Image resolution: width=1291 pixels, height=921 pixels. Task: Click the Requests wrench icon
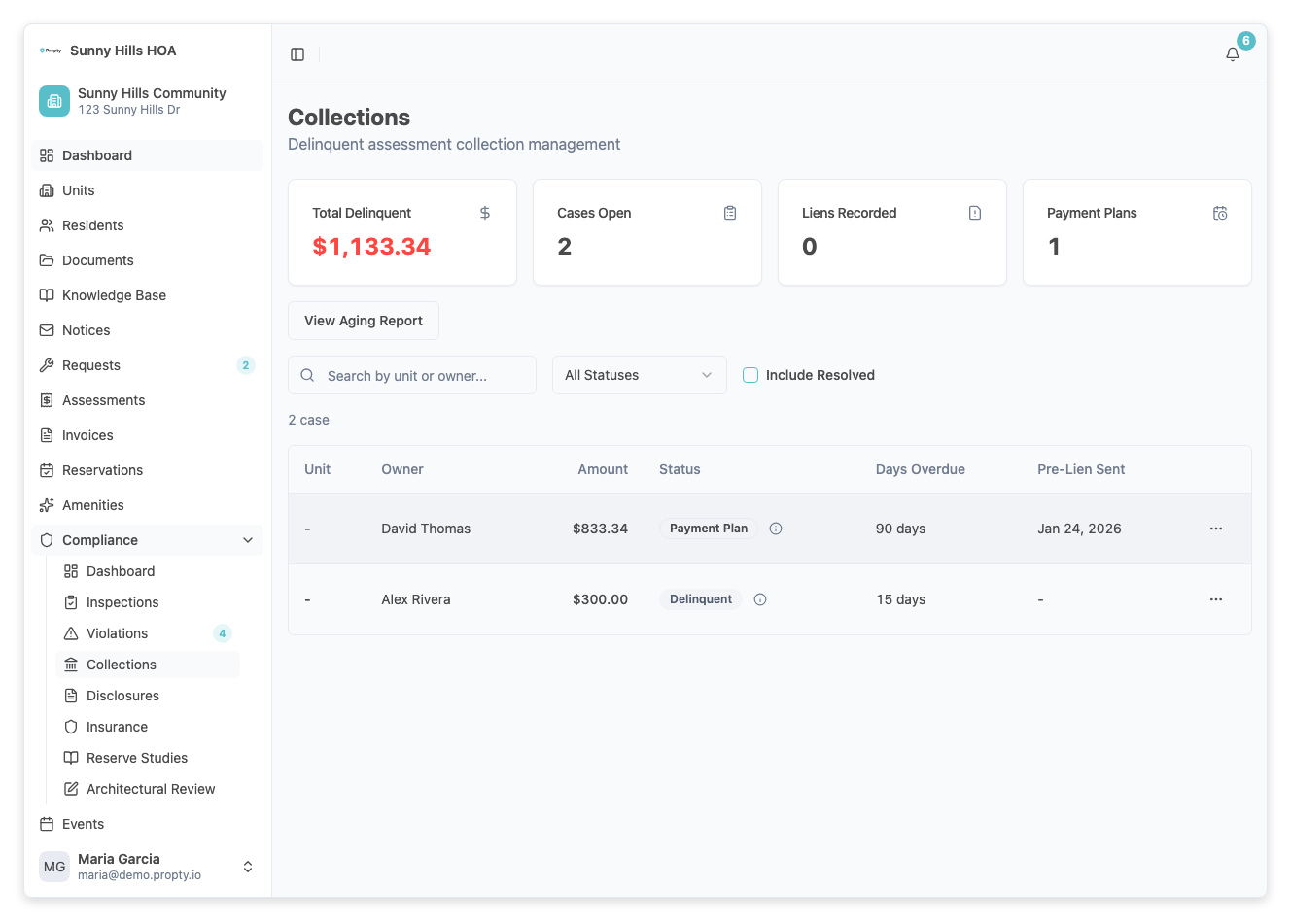pos(47,365)
